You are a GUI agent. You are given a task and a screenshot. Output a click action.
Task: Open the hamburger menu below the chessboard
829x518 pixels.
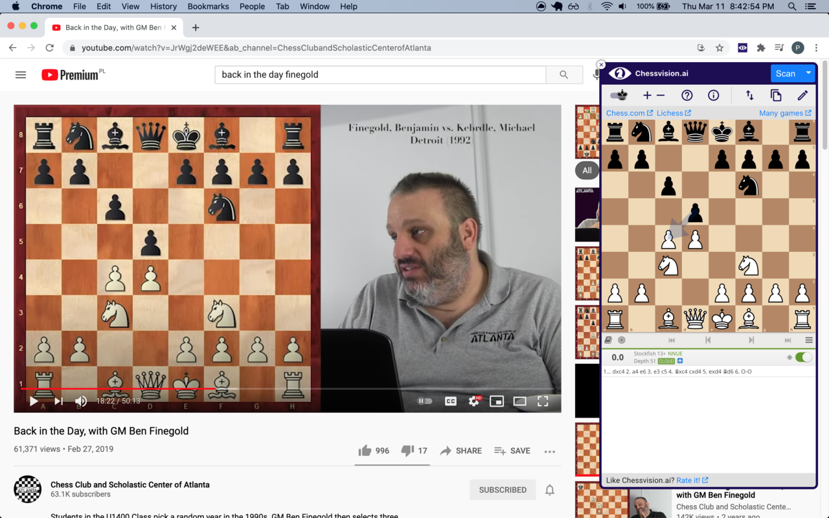tap(807, 339)
